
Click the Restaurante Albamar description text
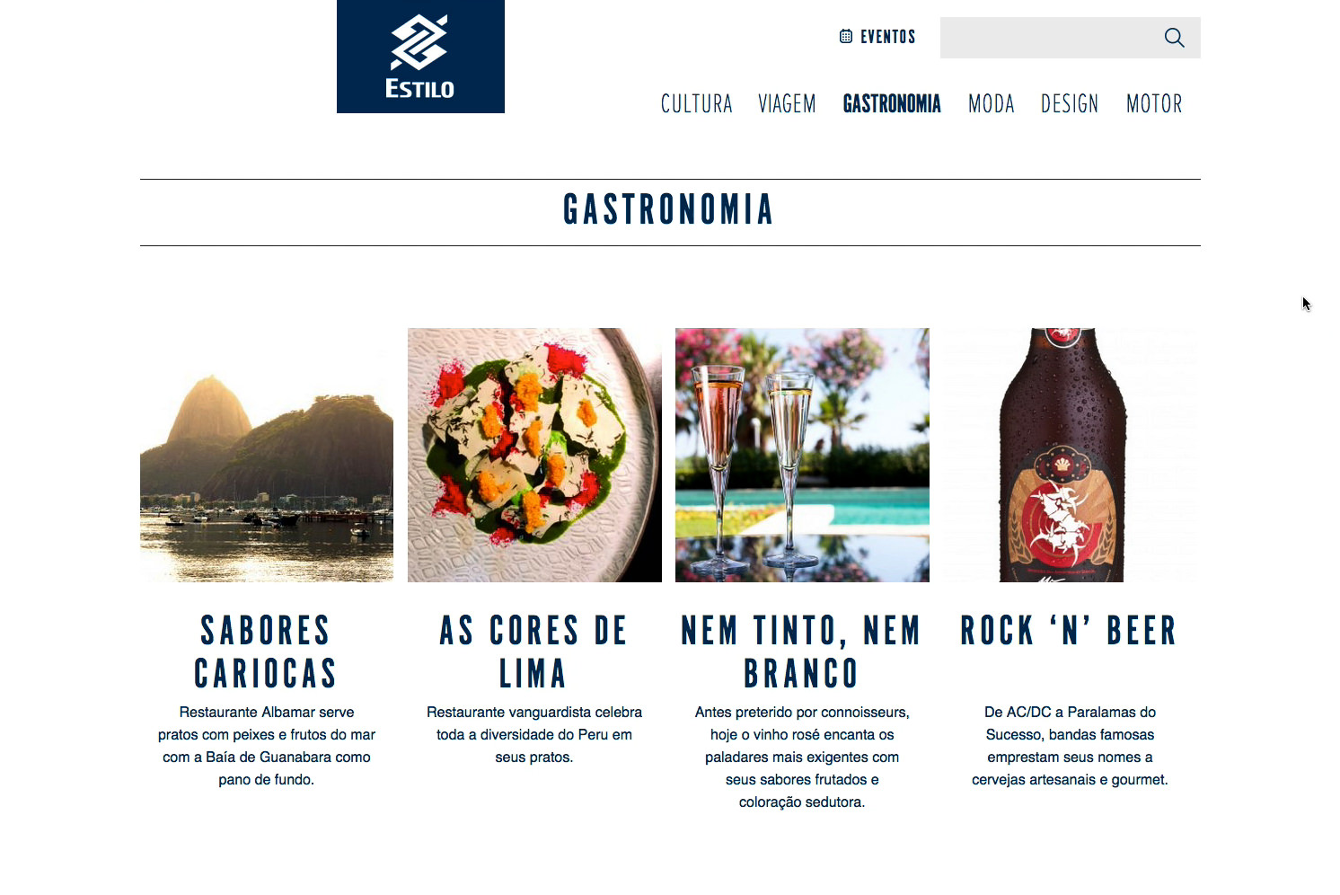267,746
